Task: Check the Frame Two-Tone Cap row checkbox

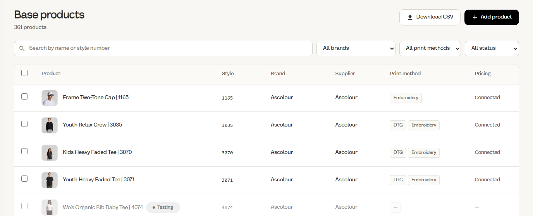Action: pos(24,96)
